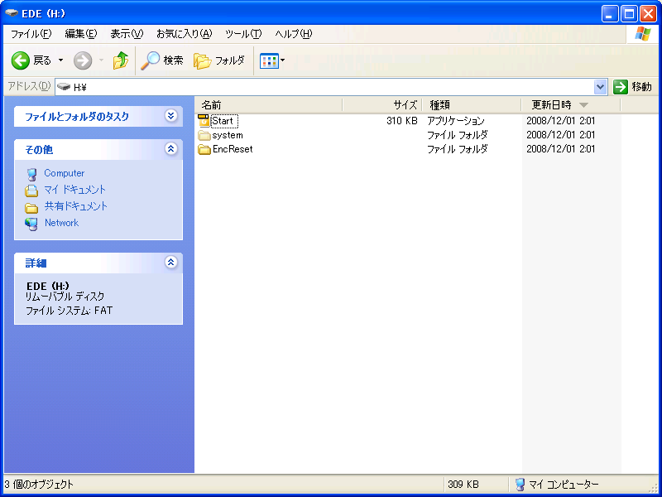Click the 移動 Go button
The height and width of the screenshot is (497, 662).
[632, 87]
